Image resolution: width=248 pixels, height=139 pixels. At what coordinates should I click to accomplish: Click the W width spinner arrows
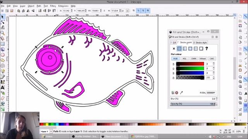coord(101,11)
